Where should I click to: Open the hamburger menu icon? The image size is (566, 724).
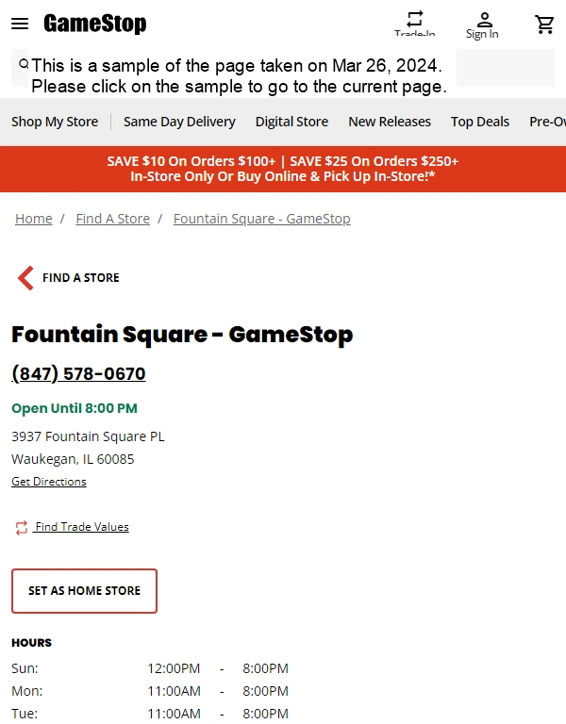click(x=20, y=24)
